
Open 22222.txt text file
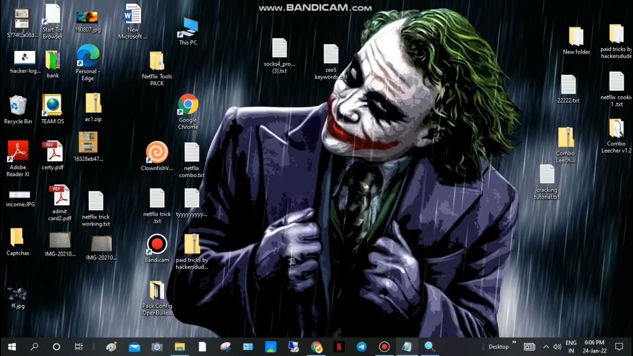[568, 89]
